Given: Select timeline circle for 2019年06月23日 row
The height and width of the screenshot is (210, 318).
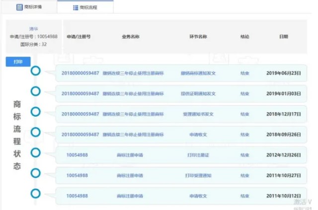Looking at the screenshot, I should (x=35, y=71).
